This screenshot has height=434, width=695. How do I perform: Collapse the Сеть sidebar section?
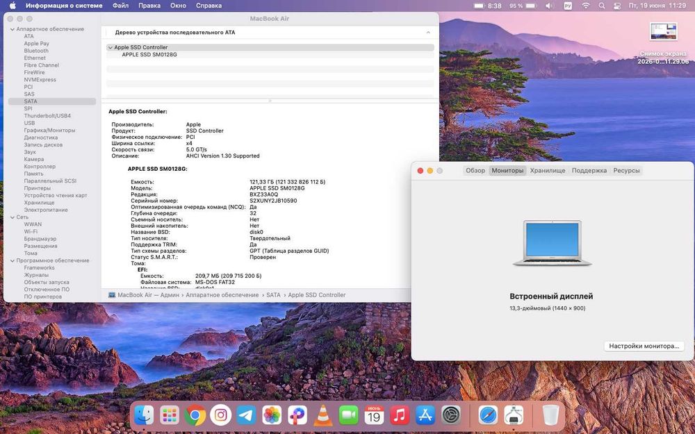[13, 217]
